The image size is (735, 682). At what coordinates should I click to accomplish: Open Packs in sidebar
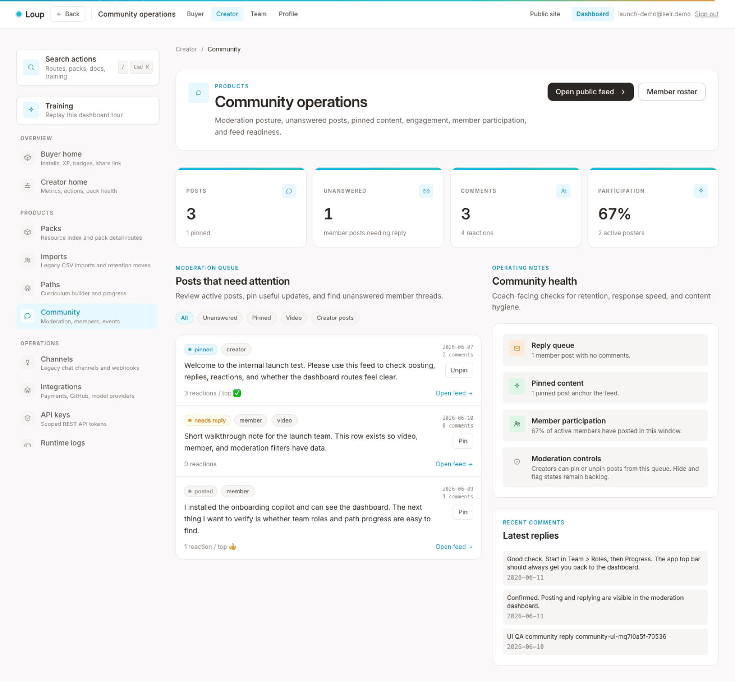(87, 233)
